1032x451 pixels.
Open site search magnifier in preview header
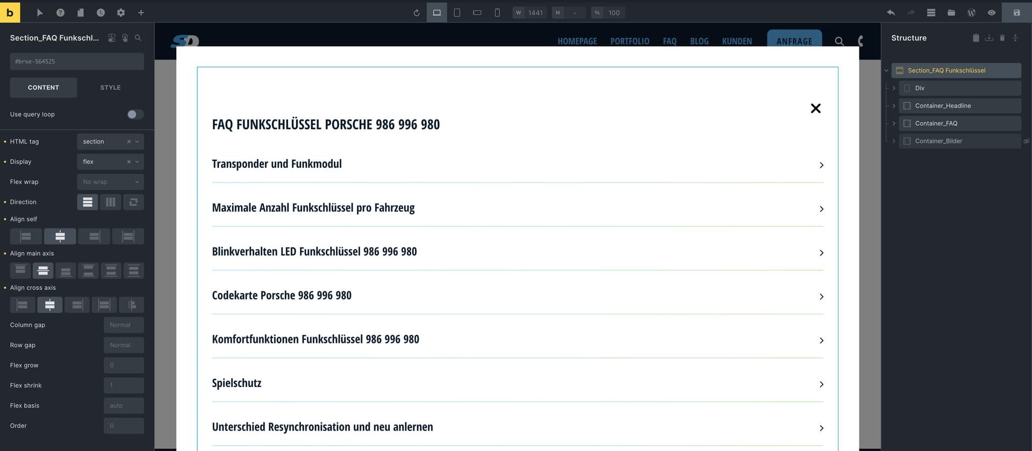839,41
